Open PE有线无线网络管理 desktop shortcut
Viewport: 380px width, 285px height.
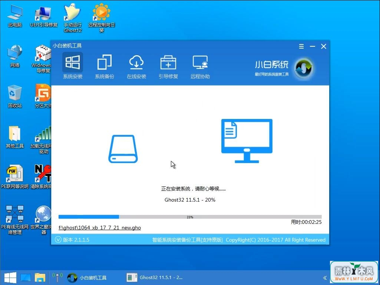click(x=15, y=220)
